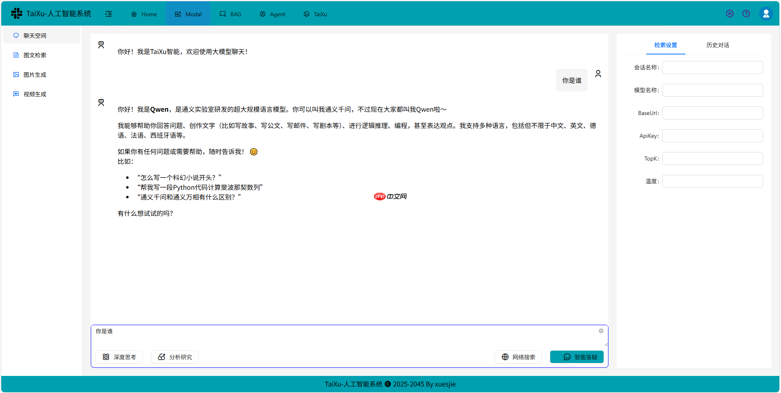Toggle 网络搜索 web search on
This screenshot has width=781, height=393.
[x=518, y=357]
